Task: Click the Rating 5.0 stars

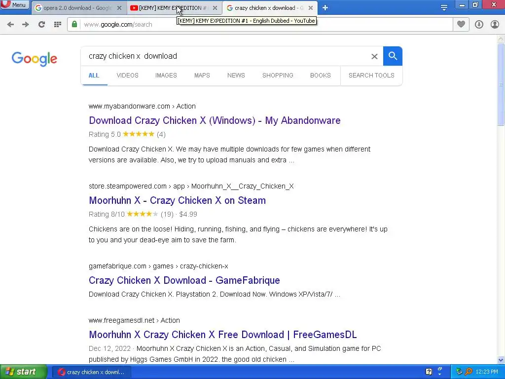Action: pyautogui.click(x=139, y=134)
